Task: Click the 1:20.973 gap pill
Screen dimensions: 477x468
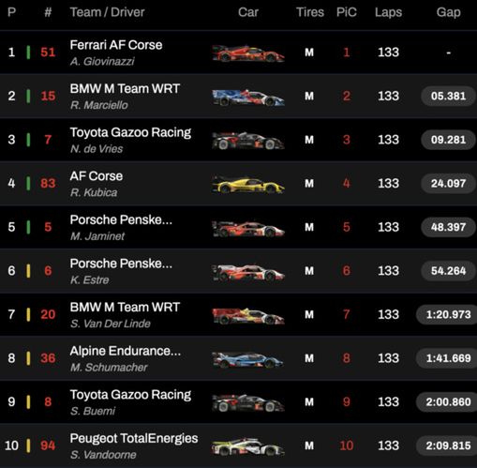Action: (x=447, y=314)
